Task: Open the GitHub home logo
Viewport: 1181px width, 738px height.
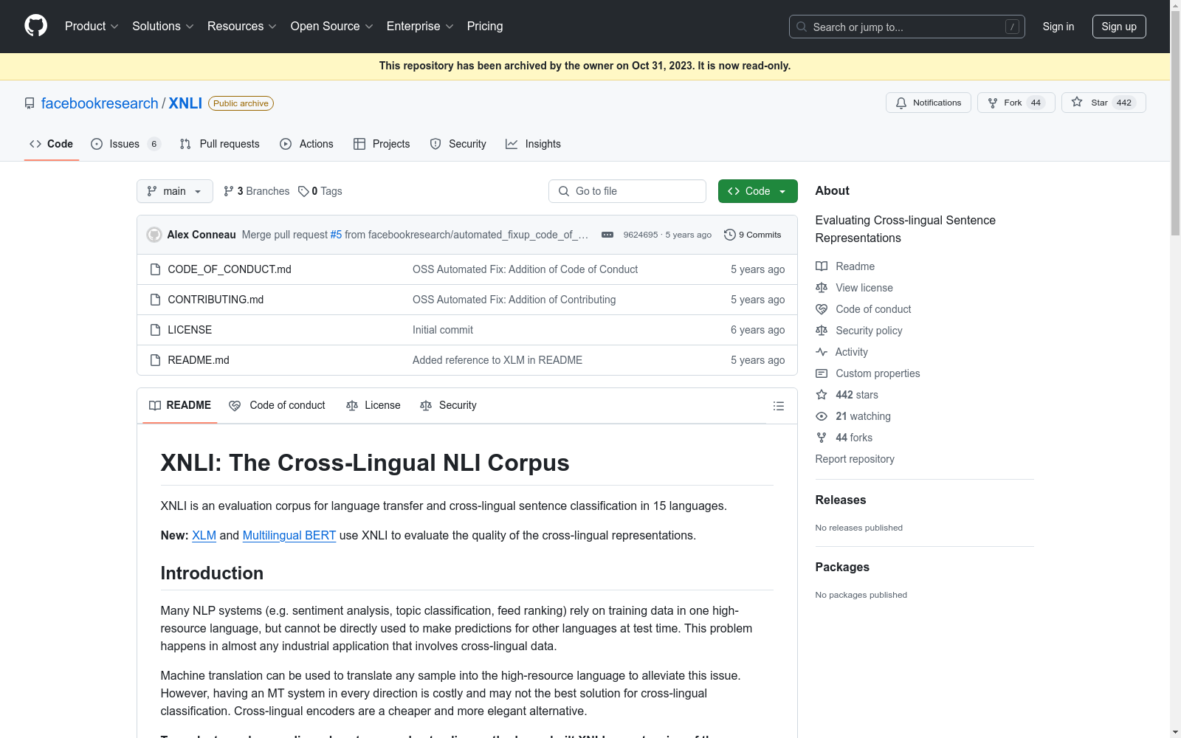Action: [x=35, y=26]
